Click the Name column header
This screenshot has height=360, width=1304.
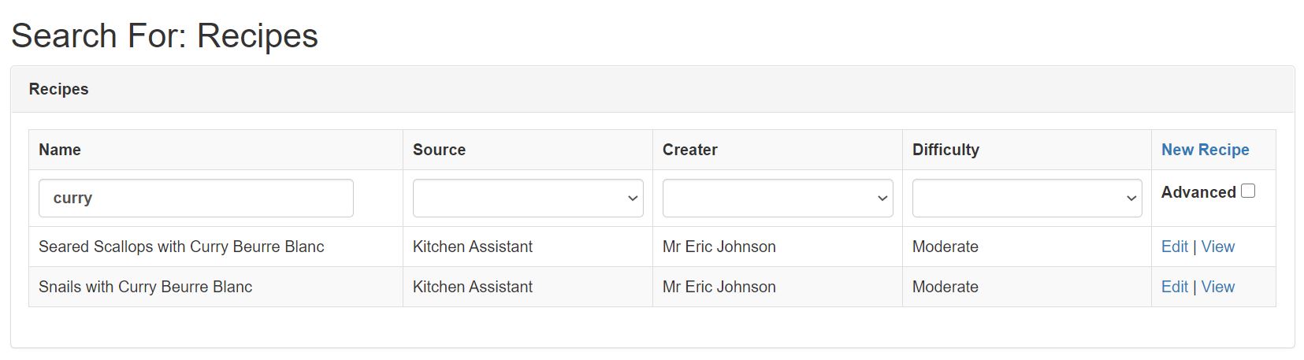point(60,150)
